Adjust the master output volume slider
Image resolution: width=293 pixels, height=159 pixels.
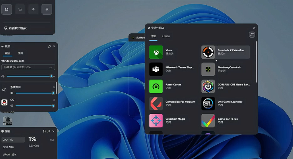52,76
